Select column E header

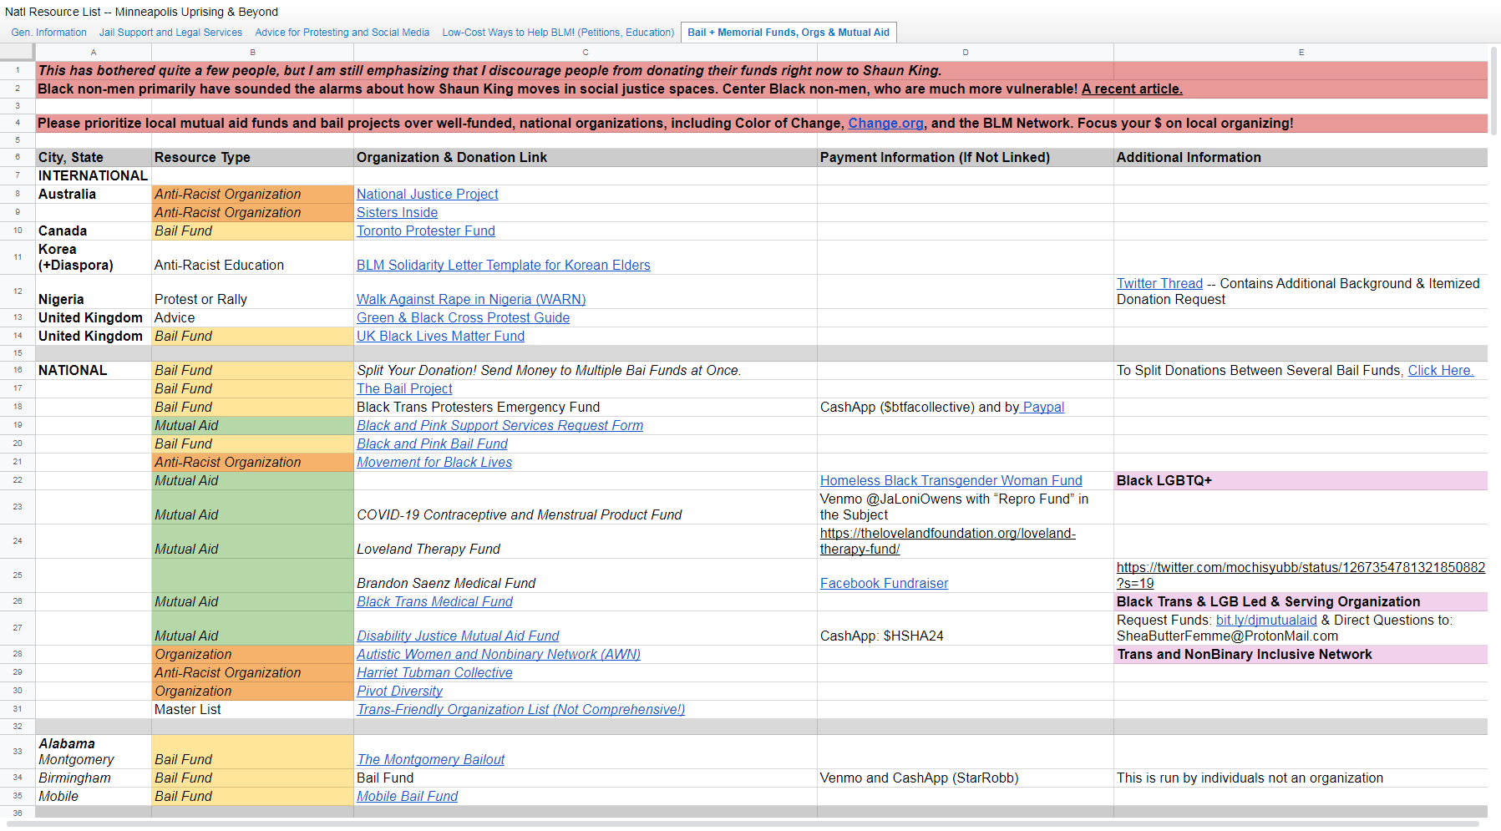[1301, 52]
